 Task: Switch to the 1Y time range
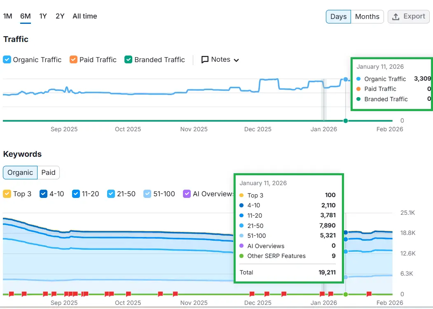[43, 16]
